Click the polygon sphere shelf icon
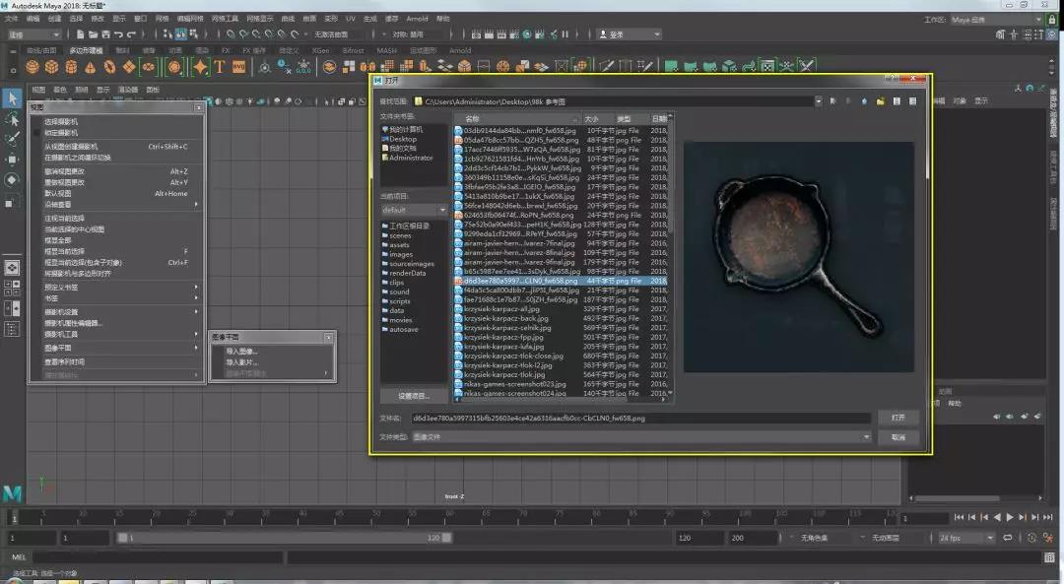1064x584 pixels. pyautogui.click(x=33, y=67)
